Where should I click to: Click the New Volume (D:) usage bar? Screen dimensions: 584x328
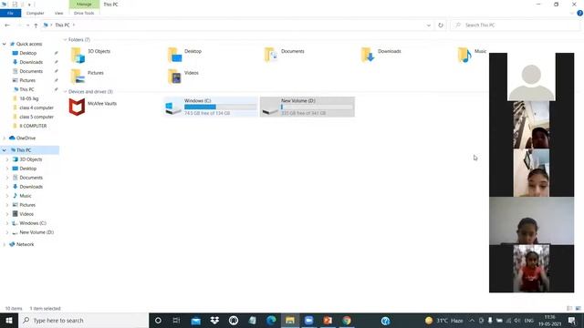[317, 107]
